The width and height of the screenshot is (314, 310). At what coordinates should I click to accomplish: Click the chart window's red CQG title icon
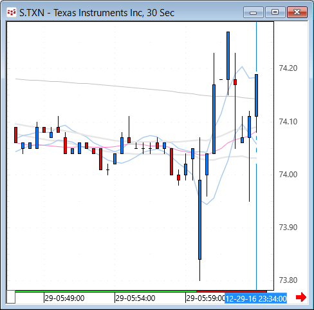coord(12,12)
